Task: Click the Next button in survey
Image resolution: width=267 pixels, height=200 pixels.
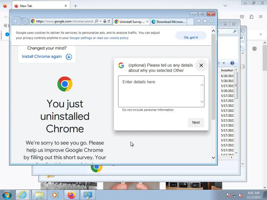Action: tap(196, 122)
